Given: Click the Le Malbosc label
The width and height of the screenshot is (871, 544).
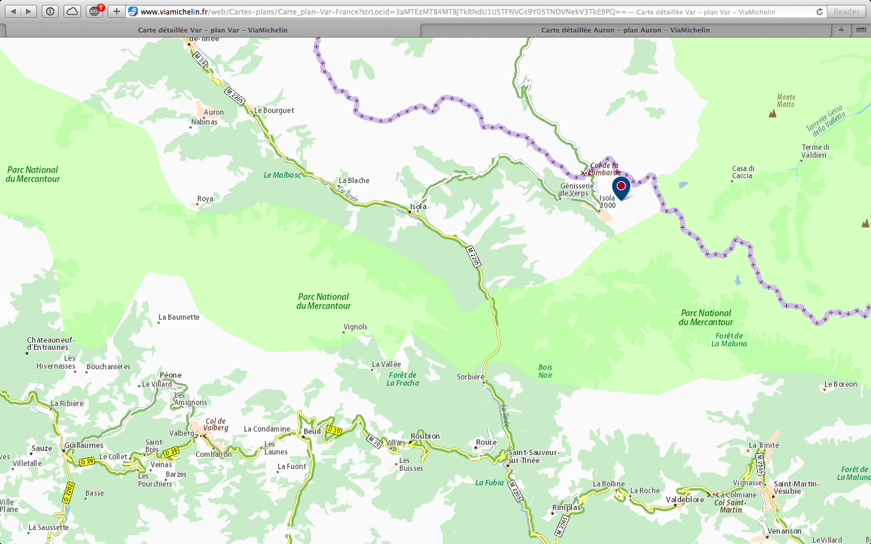Looking at the screenshot, I should [282, 175].
